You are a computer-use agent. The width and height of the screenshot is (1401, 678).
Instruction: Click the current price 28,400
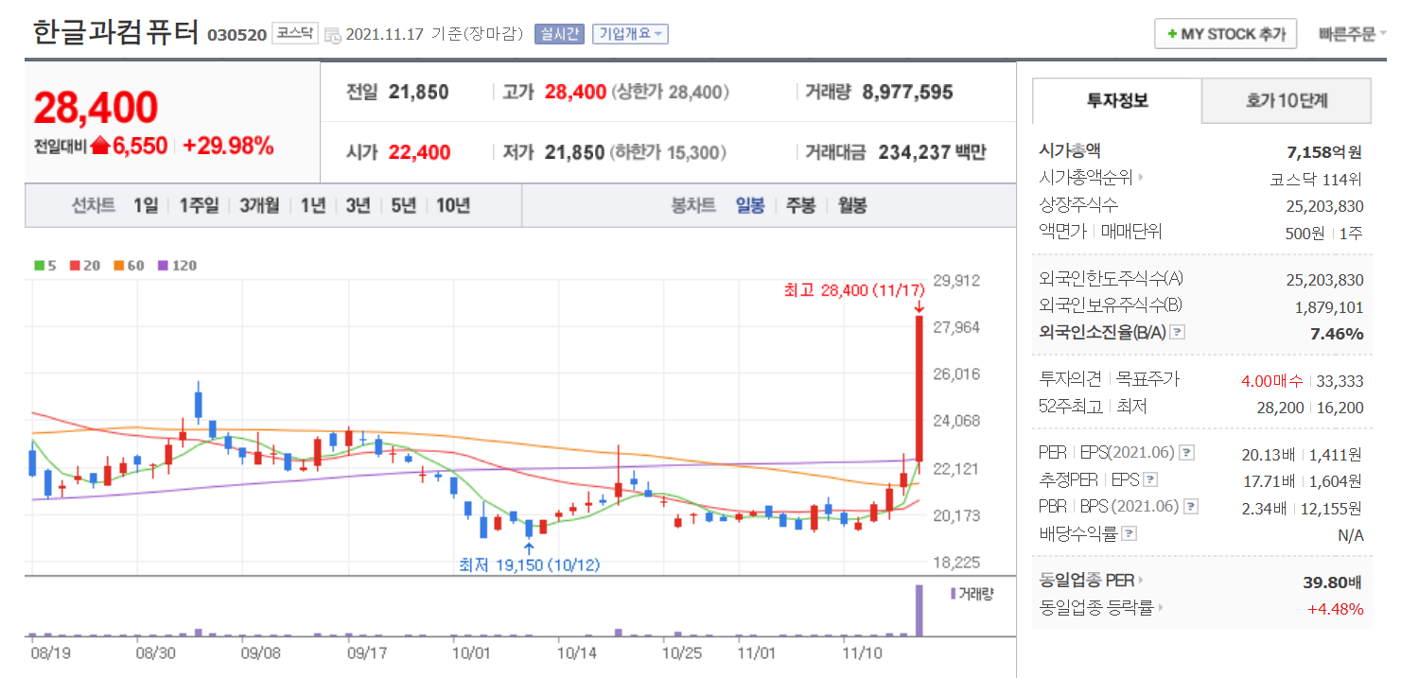click(96, 109)
